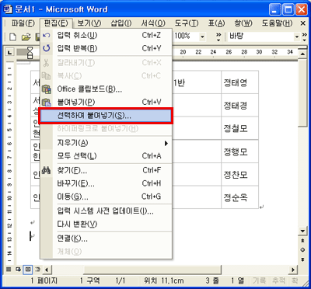Choose 바꾸기(E)... replace command

107,183
